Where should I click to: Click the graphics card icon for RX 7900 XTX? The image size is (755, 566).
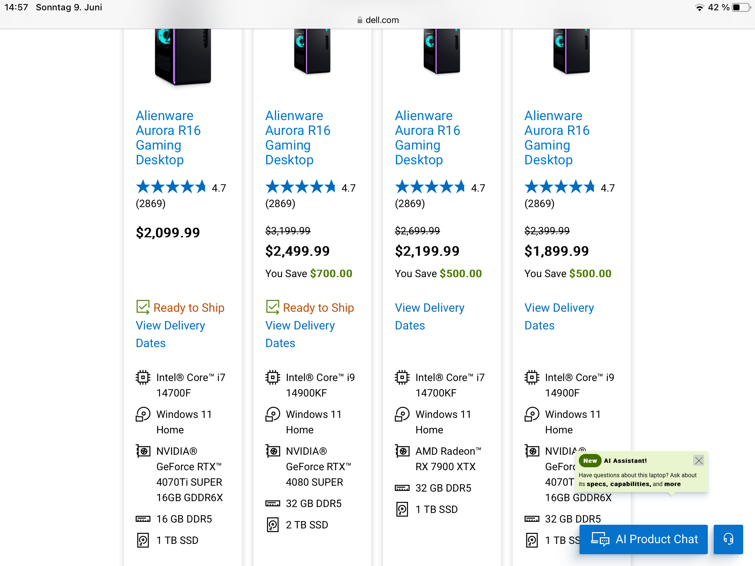(402, 451)
